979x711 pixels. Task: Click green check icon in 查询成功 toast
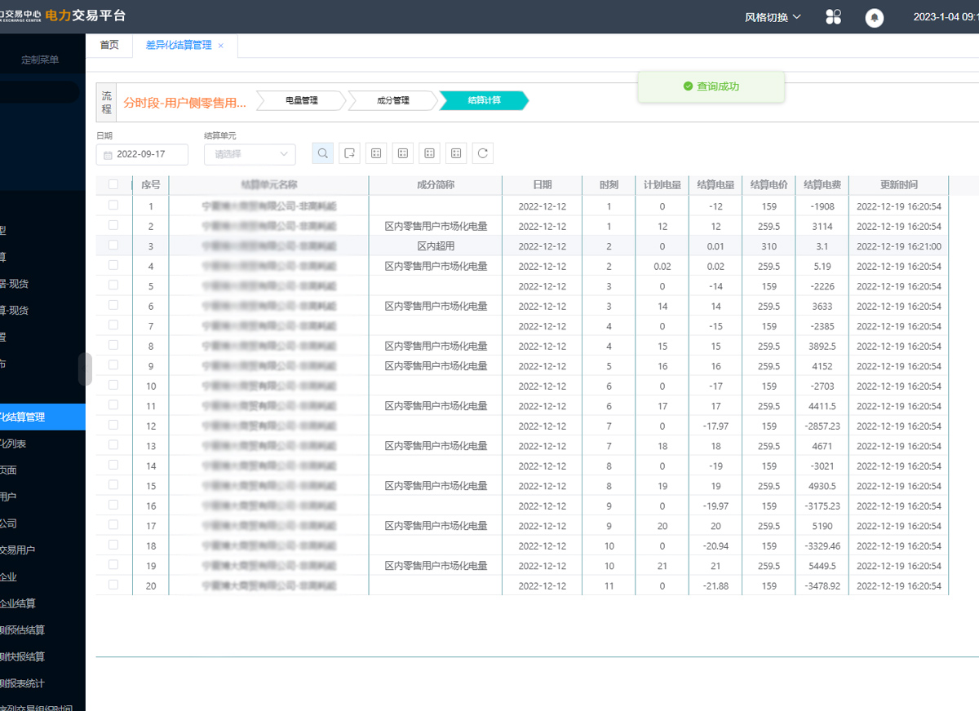[688, 86]
